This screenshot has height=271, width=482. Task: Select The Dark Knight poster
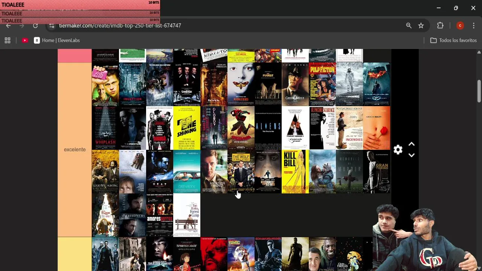click(376, 84)
